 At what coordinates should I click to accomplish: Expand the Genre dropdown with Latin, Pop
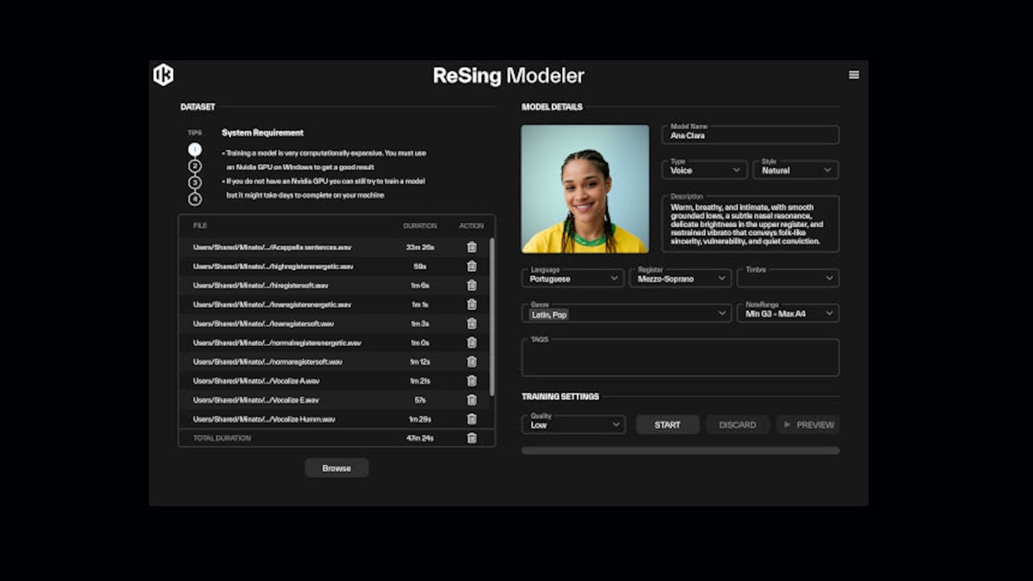tap(627, 314)
